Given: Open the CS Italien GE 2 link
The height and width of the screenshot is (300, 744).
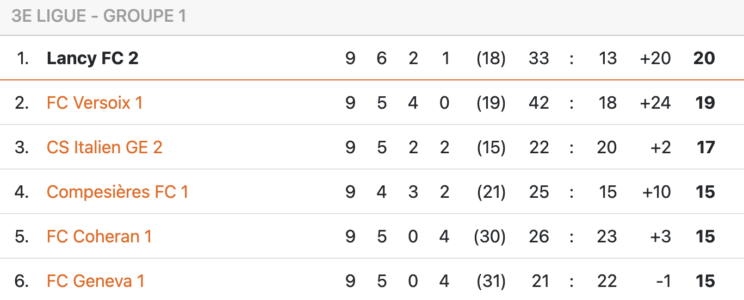Looking at the screenshot, I should (104, 147).
